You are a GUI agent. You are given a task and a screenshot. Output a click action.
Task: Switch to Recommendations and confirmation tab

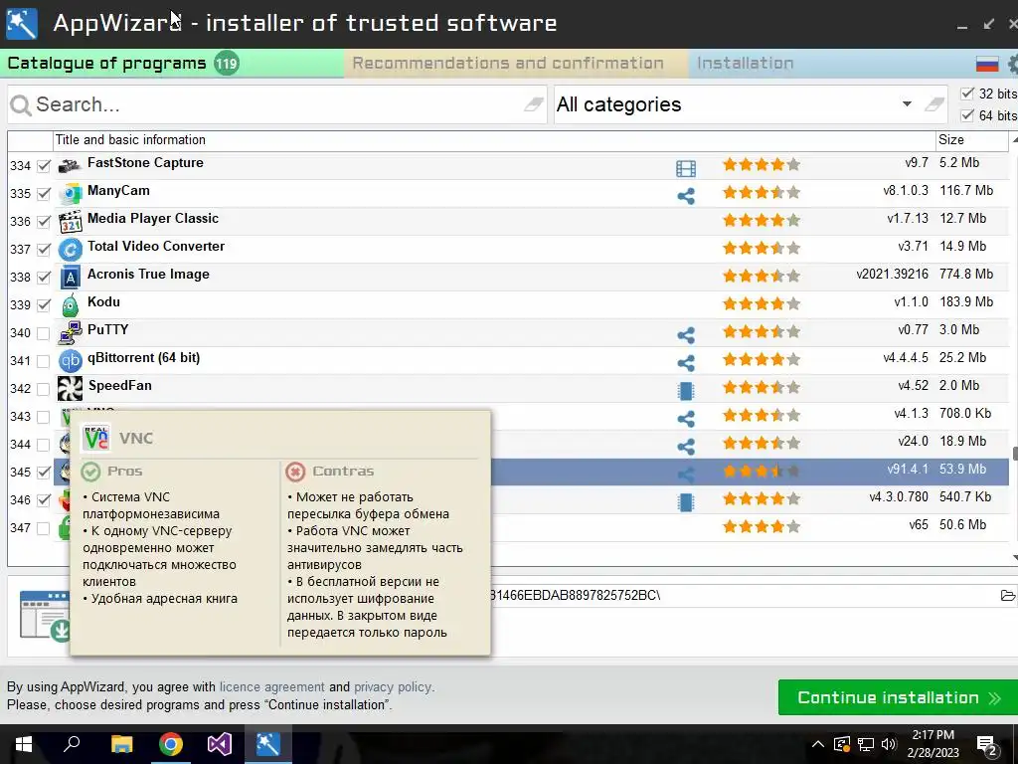point(516,63)
